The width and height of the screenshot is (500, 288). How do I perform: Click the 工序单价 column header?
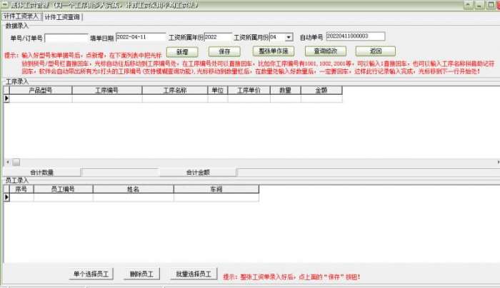pyautogui.click(x=249, y=91)
